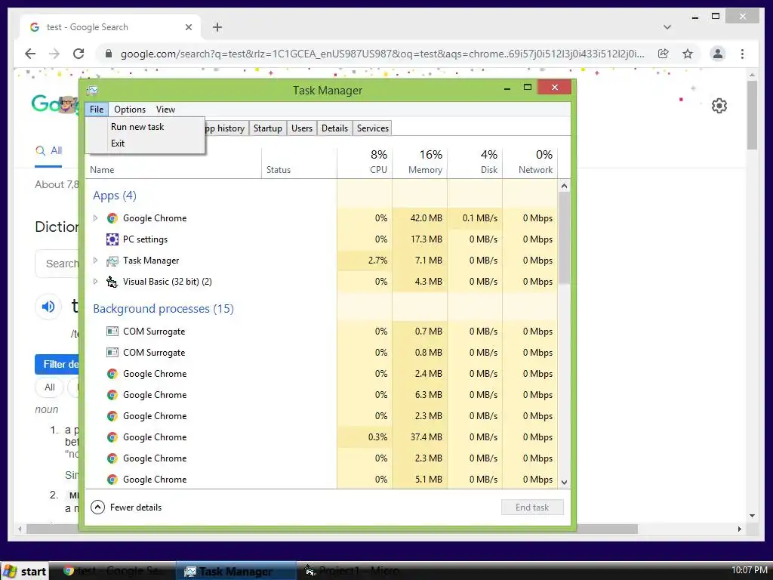
Task: Bookmark this page with the star icon
Action: click(x=688, y=54)
